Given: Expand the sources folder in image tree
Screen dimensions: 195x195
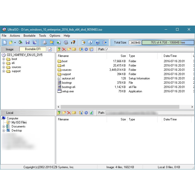Looking at the screenshot, I should tap(4, 67).
